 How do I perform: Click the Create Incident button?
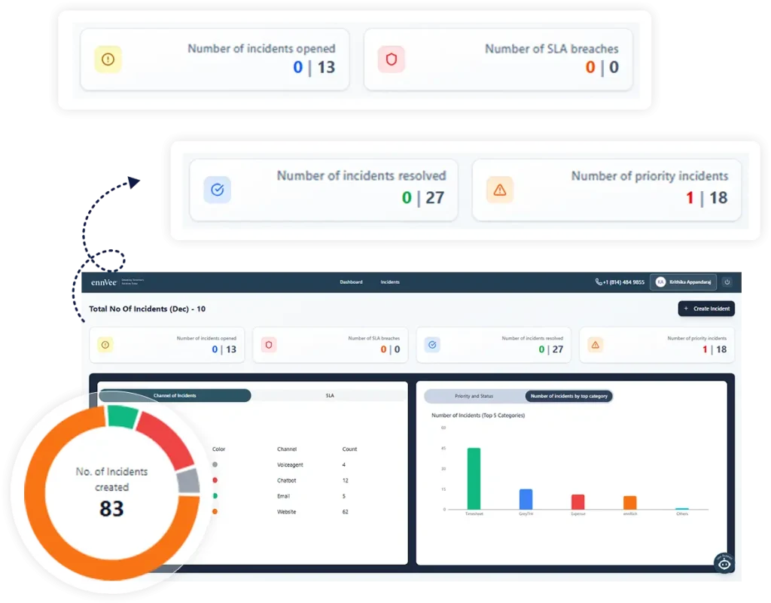[706, 309]
